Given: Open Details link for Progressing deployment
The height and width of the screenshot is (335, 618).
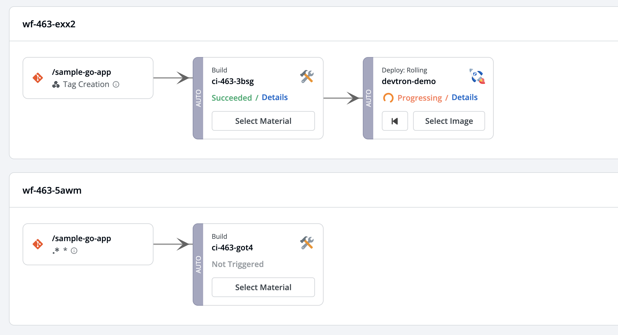Looking at the screenshot, I should coord(464,97).
